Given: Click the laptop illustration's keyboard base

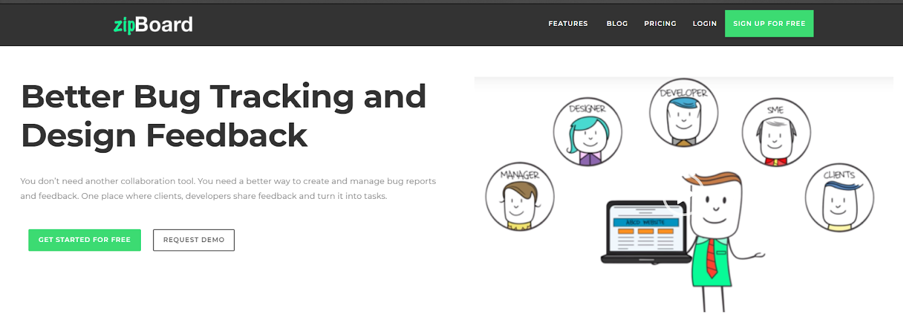Looking at the screenshot, I should click(645, 259).
